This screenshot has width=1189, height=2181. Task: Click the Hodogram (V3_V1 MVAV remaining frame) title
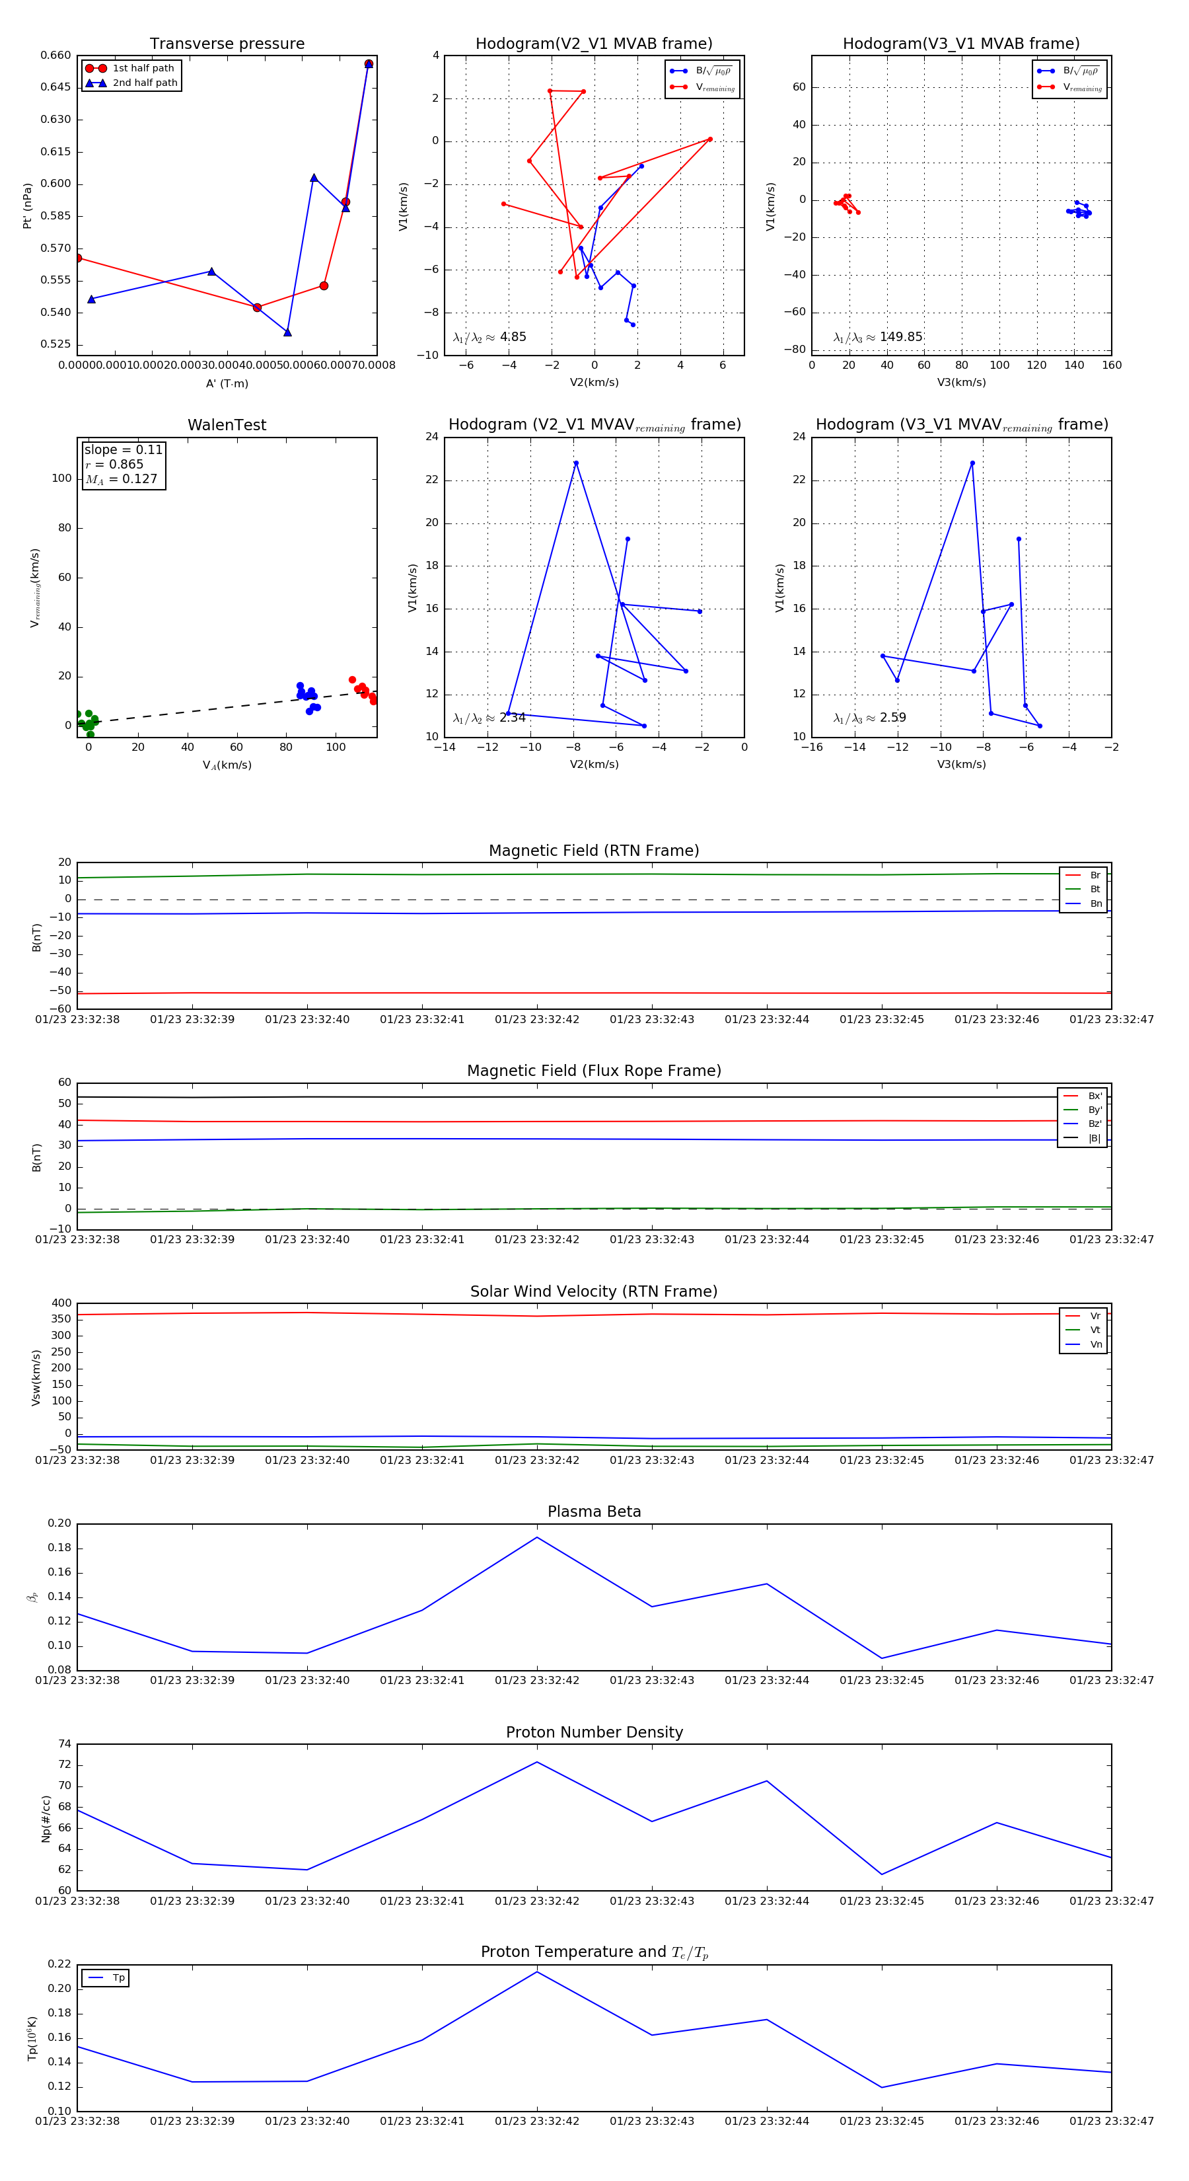(961, 425)
